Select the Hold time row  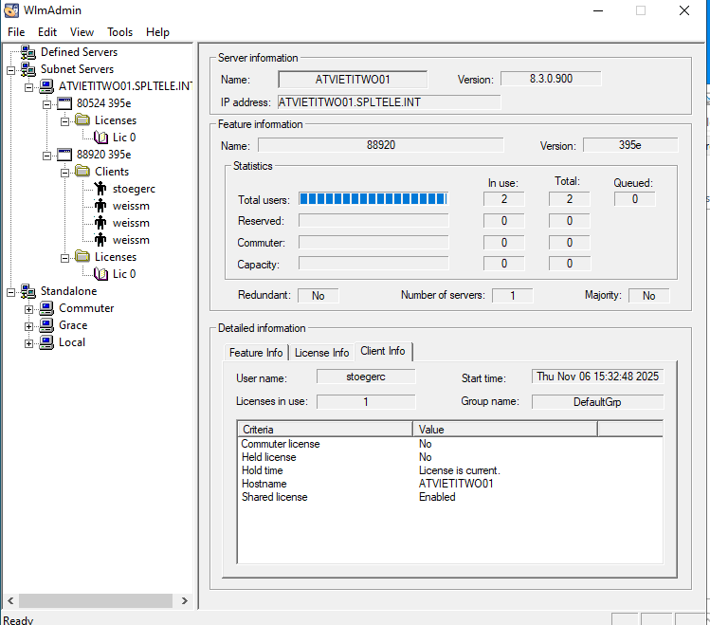tap(450, 470)
